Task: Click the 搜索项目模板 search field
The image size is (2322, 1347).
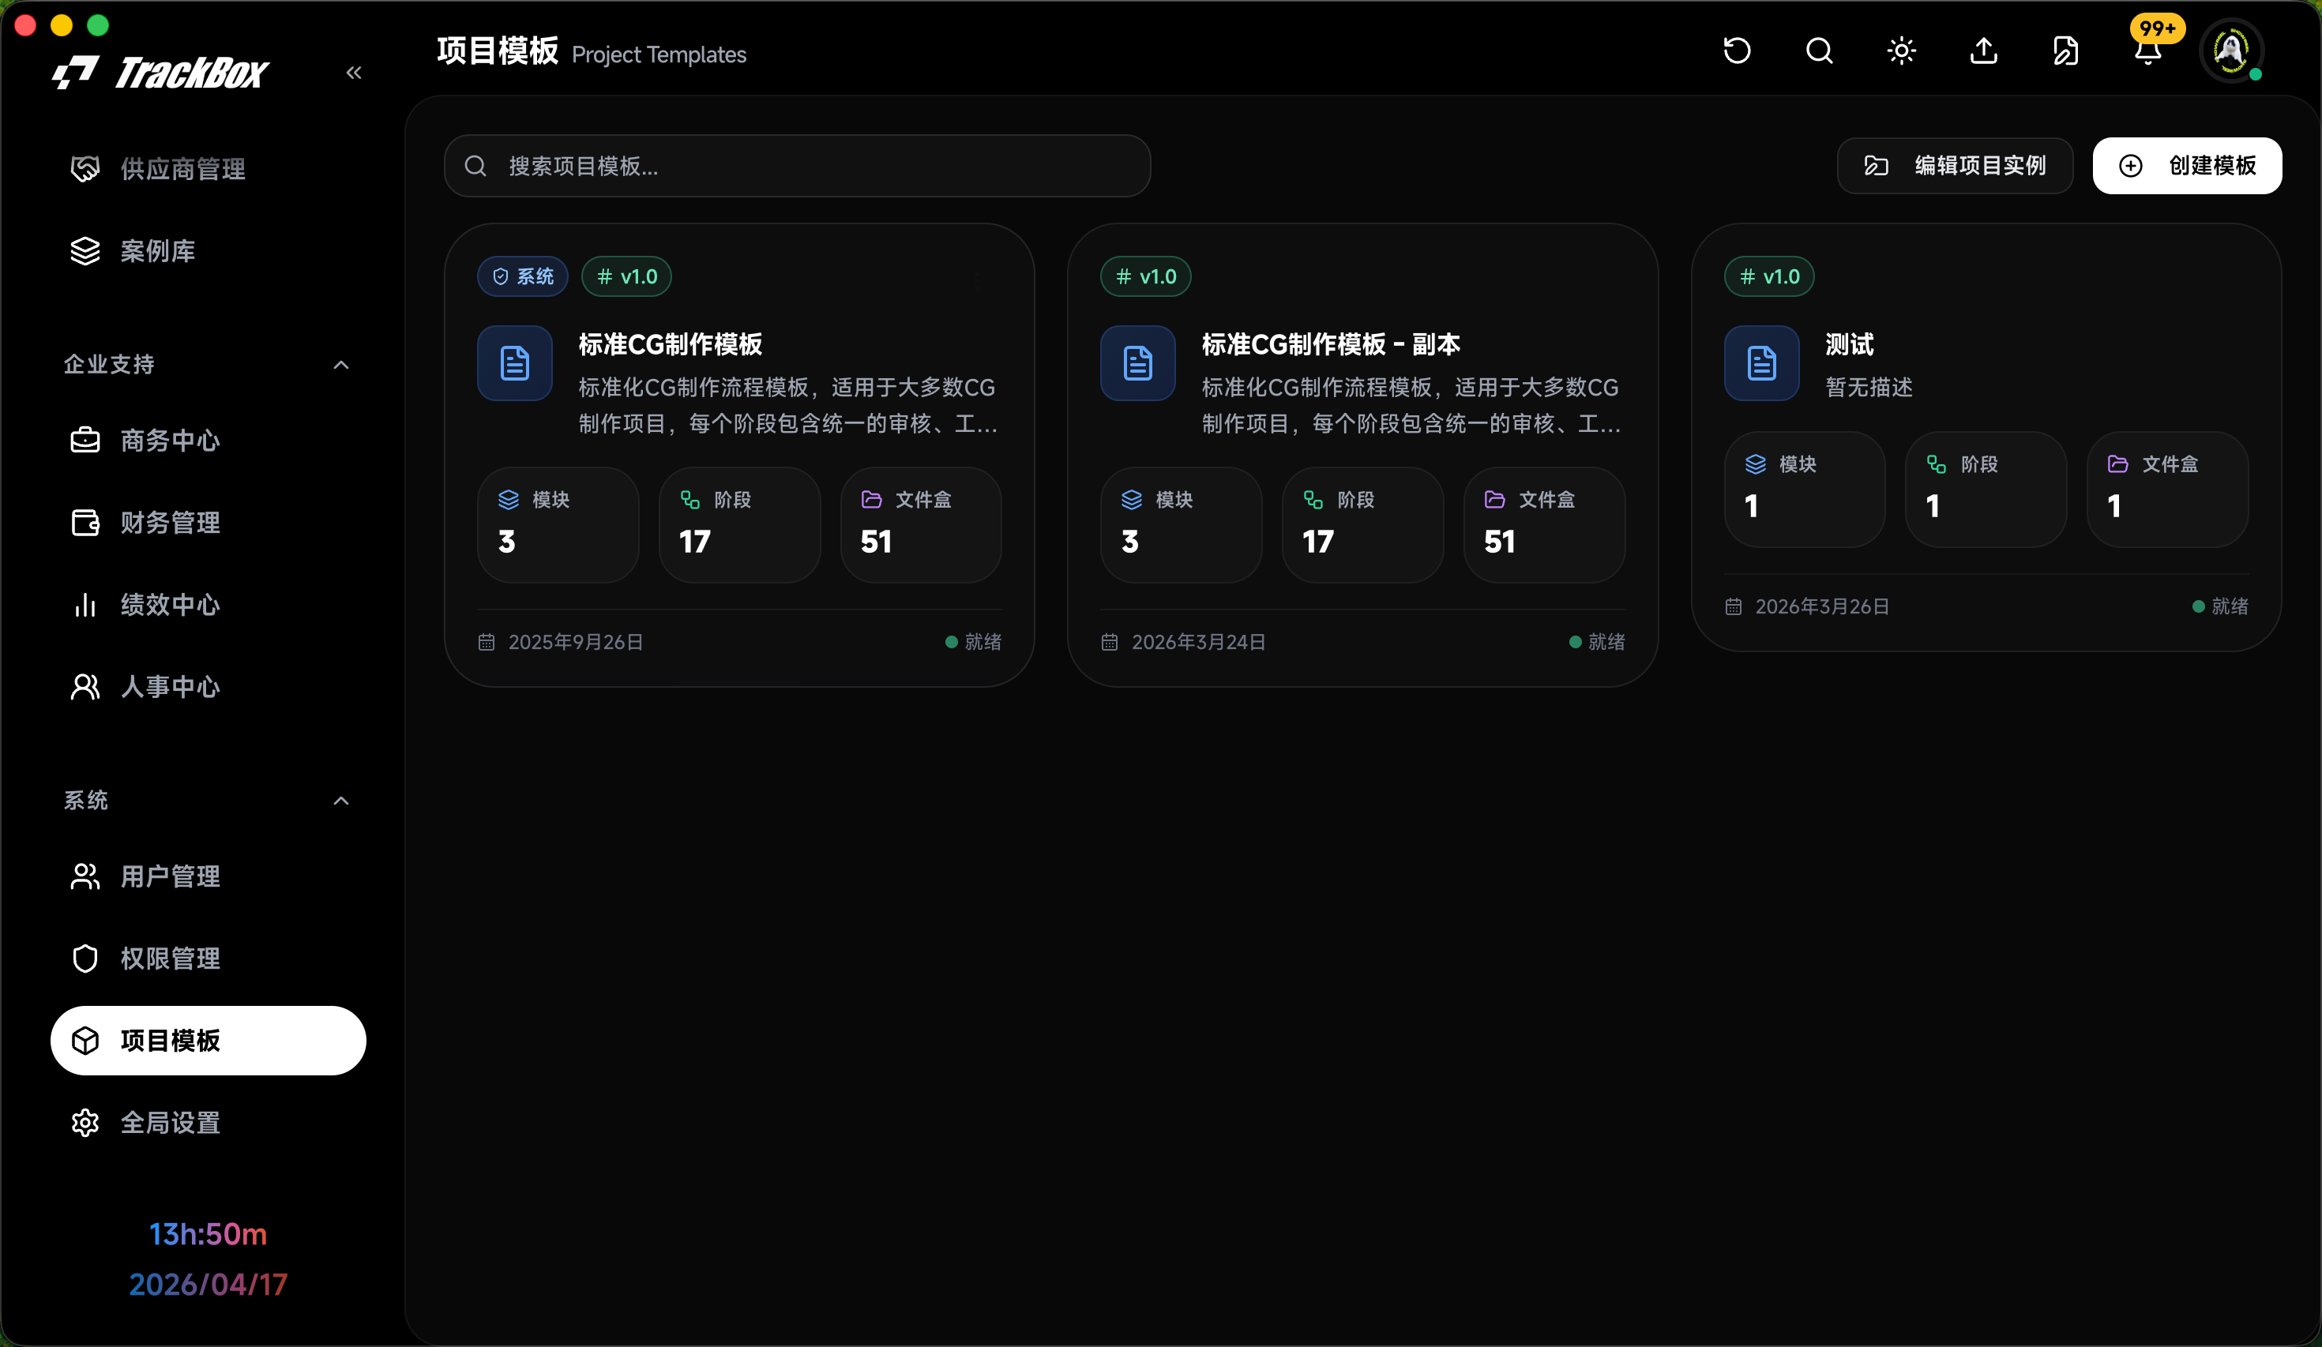Action: tap(797, 166)
